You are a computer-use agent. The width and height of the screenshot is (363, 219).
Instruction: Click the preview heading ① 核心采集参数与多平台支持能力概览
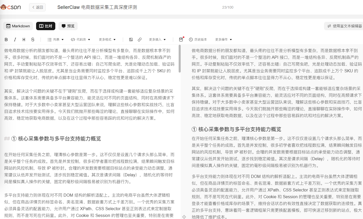coord(236,129)
